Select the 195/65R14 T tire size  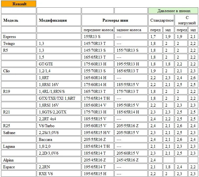[98, 167]
